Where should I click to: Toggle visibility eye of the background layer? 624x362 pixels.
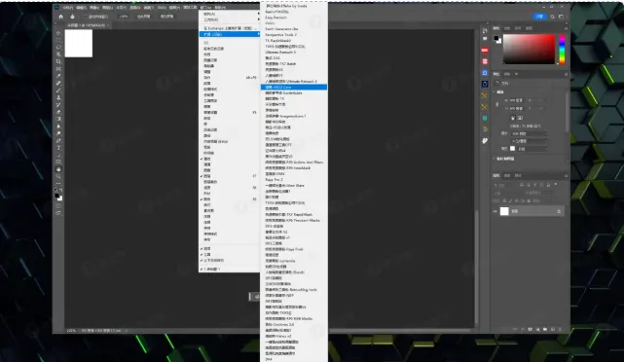click(x=496, y=211)
